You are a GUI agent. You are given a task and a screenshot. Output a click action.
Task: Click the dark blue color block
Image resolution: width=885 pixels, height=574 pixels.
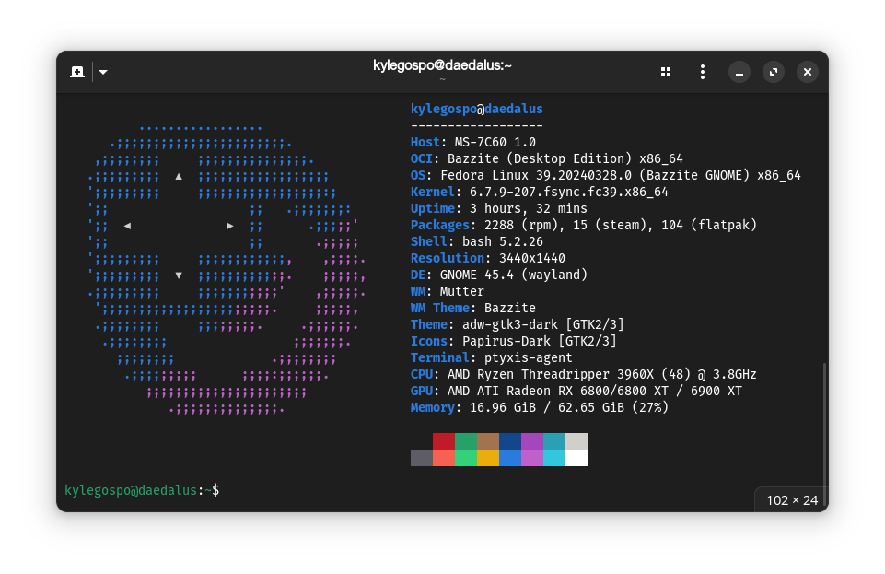coord(509,441)
